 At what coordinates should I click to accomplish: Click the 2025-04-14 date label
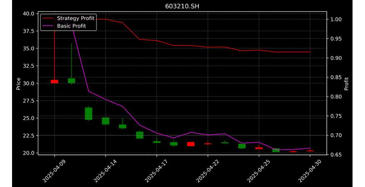(105, 171)
